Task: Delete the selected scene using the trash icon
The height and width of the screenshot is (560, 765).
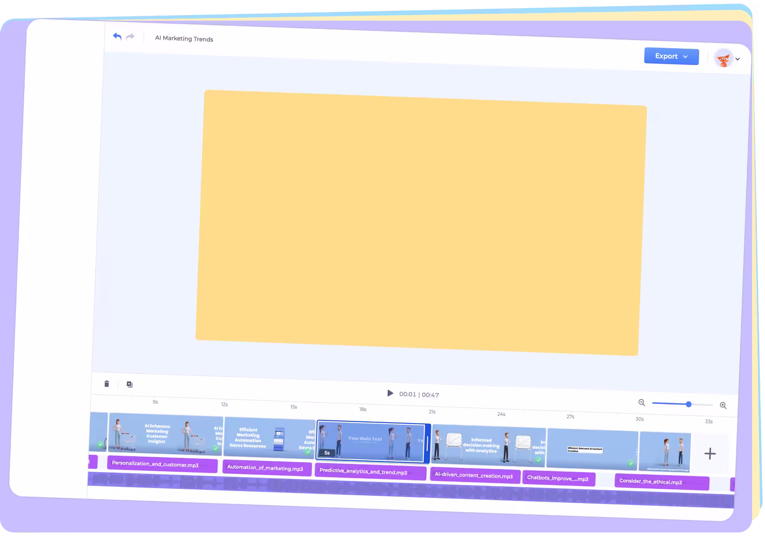Action: click(x=107, y=383)
